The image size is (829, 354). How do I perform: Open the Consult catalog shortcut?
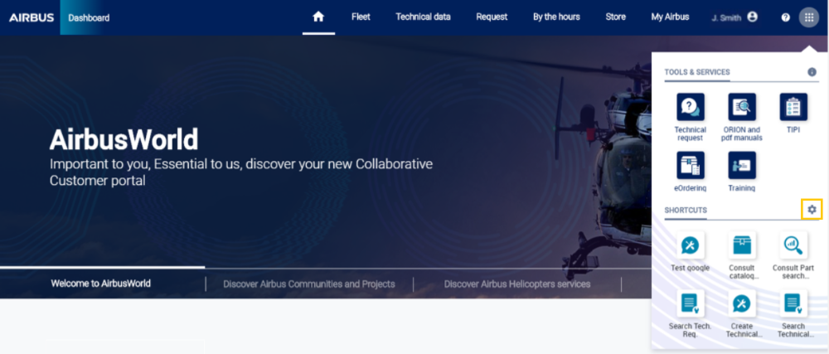click(x=742, y=255)
